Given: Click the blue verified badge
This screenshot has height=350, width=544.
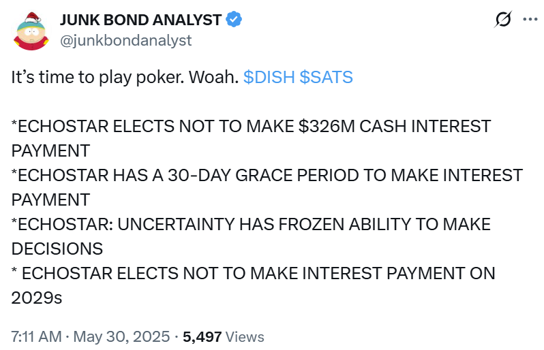Looking at the screenshot, I should [x=234, y=19].
